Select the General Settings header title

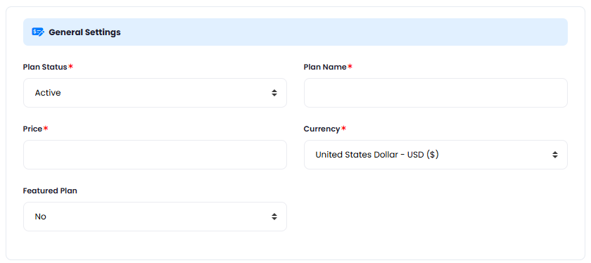click(x=85, y=32)
